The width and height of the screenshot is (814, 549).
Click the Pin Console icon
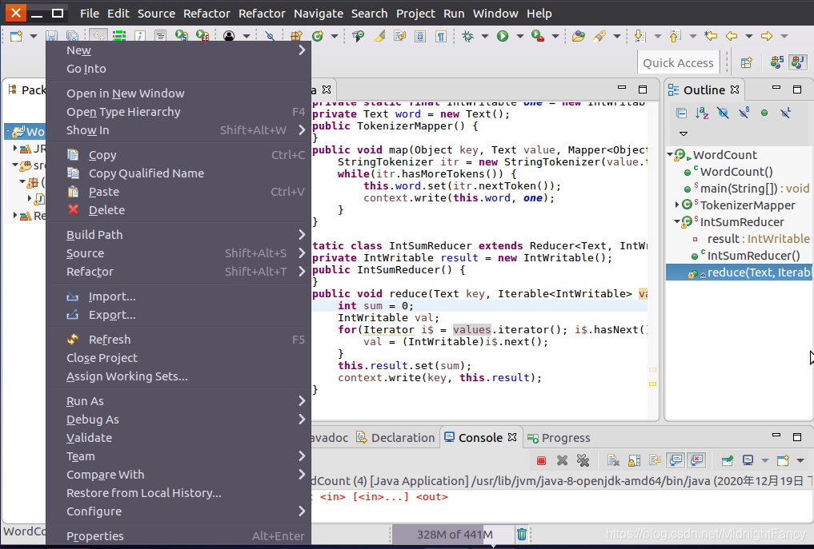[x=727, y=460]
